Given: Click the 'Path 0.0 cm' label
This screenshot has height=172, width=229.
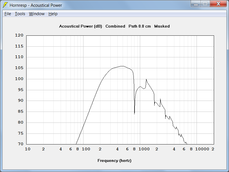Looking at the screenshot, I should coord(140,26).
